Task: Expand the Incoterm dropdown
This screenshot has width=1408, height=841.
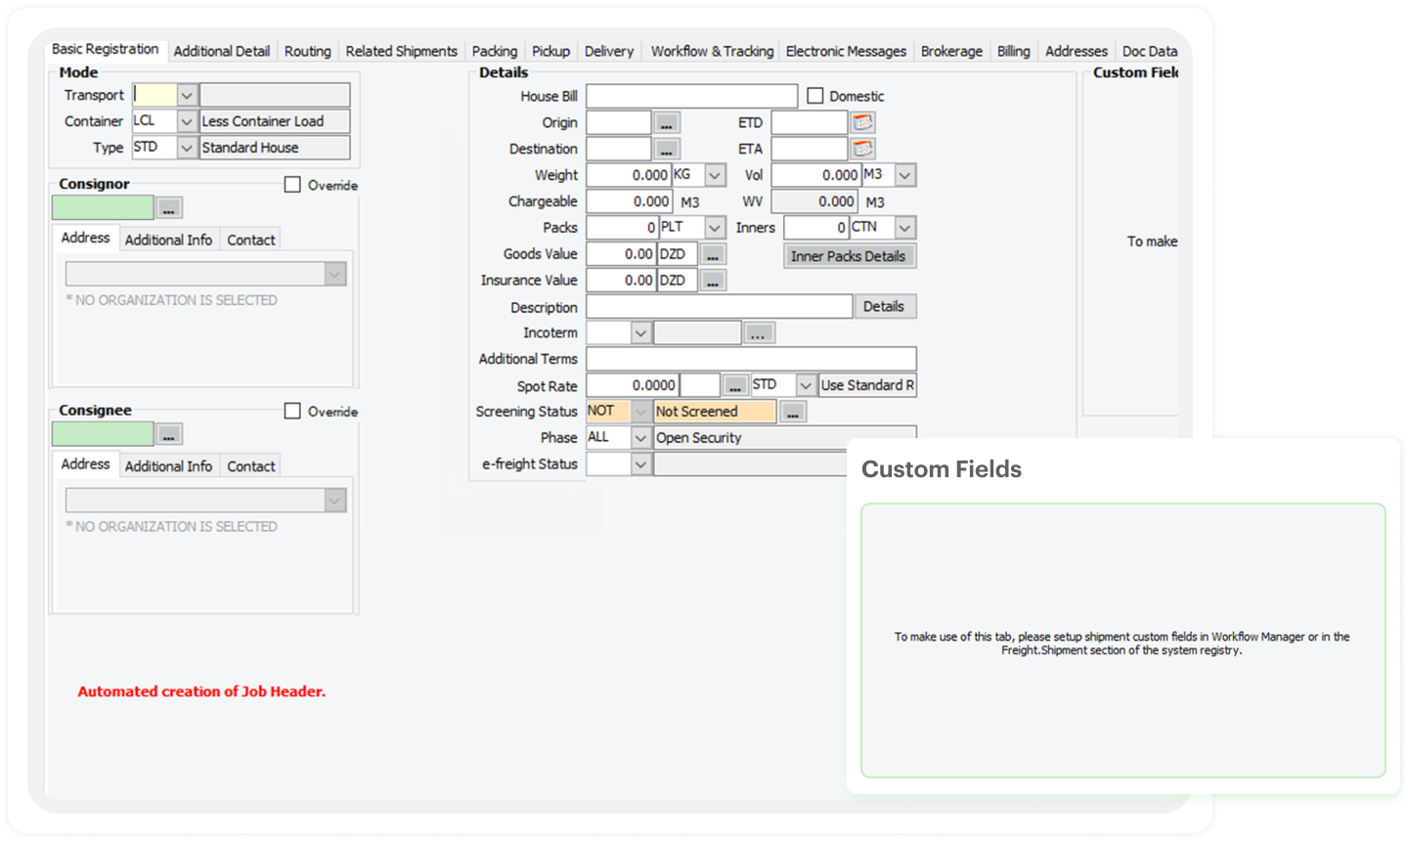Action: (640, 333)
